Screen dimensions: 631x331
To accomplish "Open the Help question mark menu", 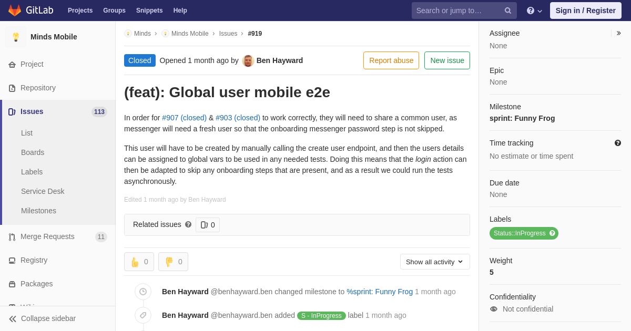I will [x=534, y=11].
